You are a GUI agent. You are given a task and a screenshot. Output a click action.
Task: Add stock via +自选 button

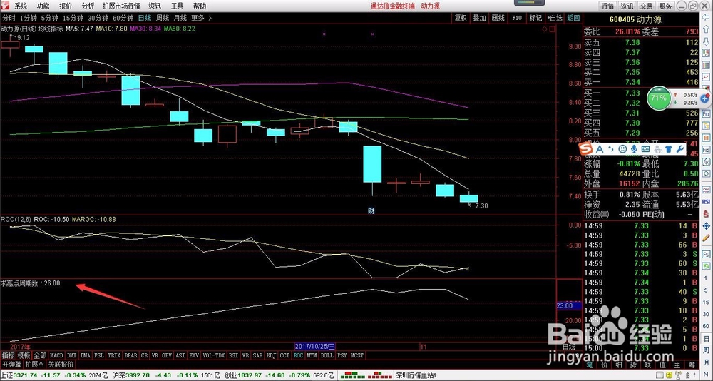tap(555, 19)
